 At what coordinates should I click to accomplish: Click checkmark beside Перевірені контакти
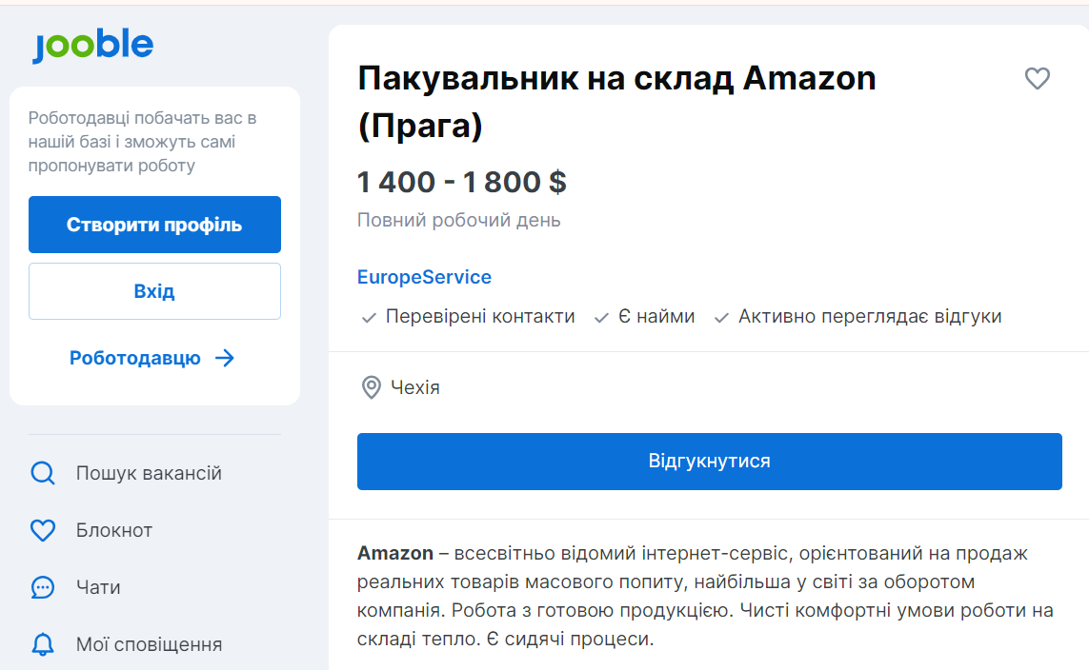click(x=369, y=317)
